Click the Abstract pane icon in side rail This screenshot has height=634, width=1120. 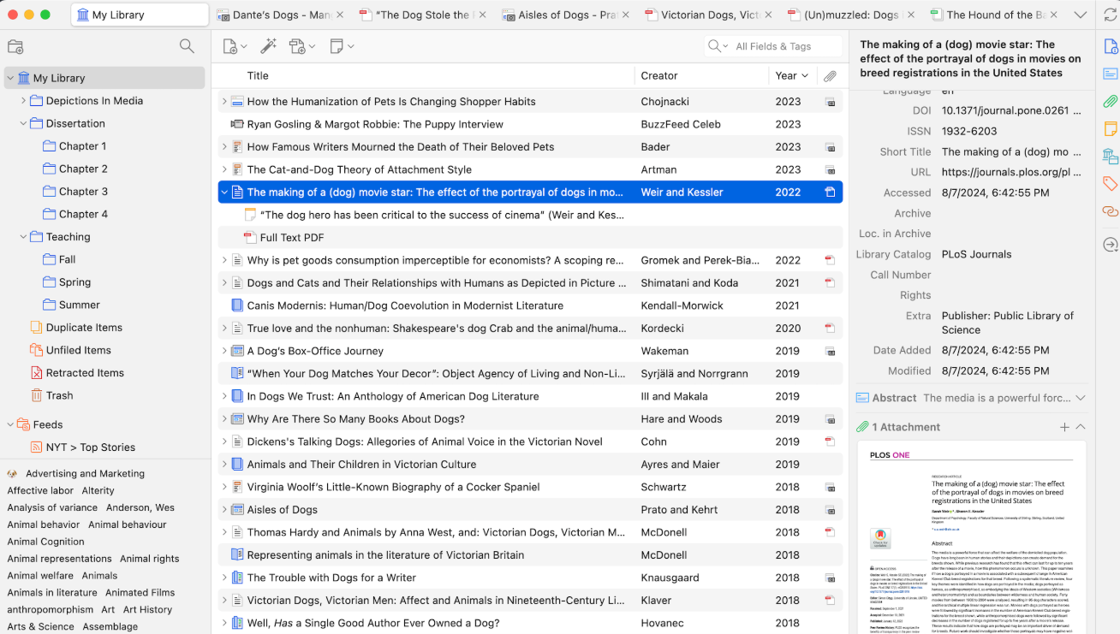[1110, 74]
